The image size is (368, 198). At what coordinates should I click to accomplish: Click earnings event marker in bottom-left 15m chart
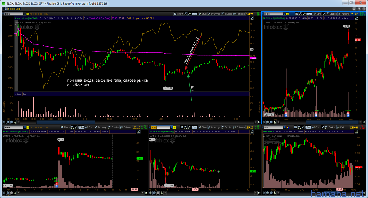coord(57,184)
